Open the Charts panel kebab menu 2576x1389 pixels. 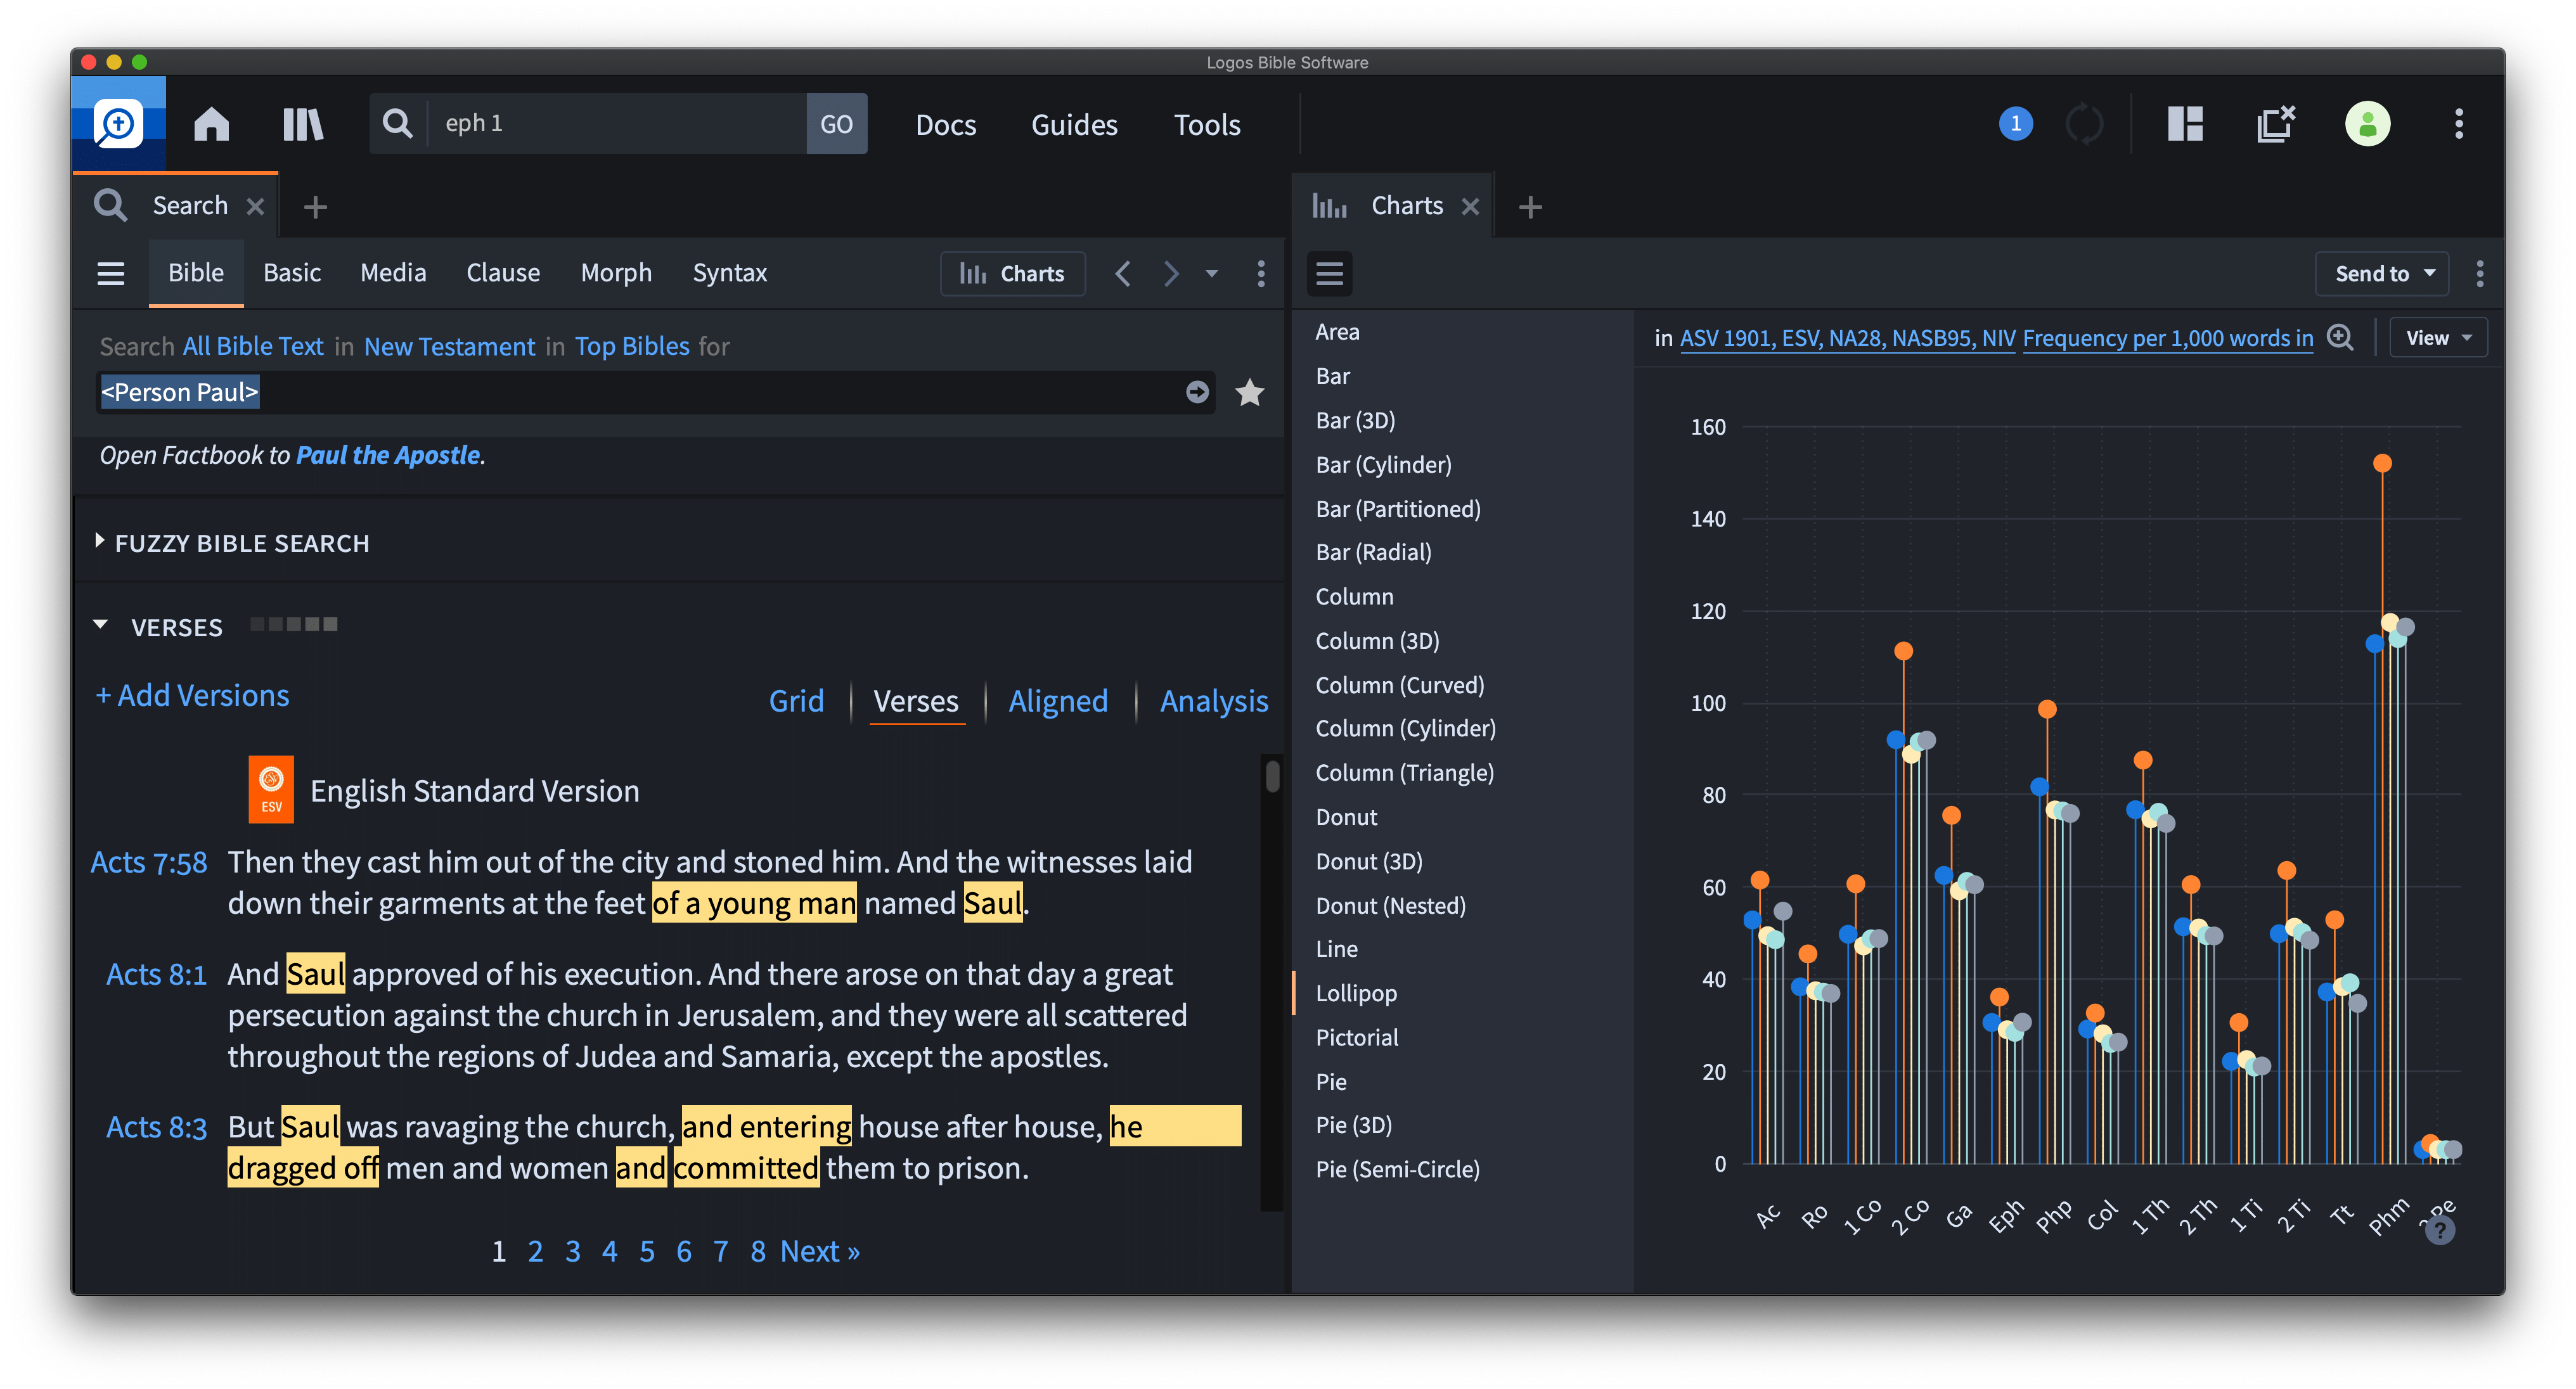point(2479,273)
